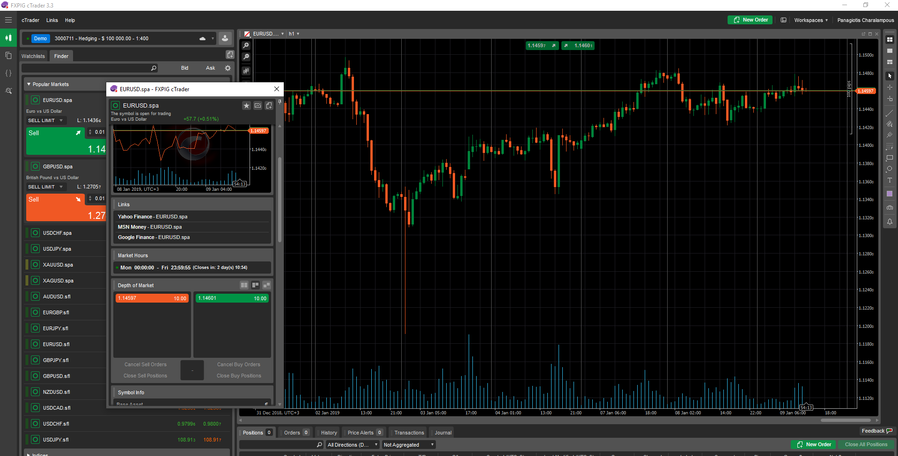Screen dimensions: 898x456
Task: Click new order icon in EURUSD.spa popup
Action: (x=269, y=106)
